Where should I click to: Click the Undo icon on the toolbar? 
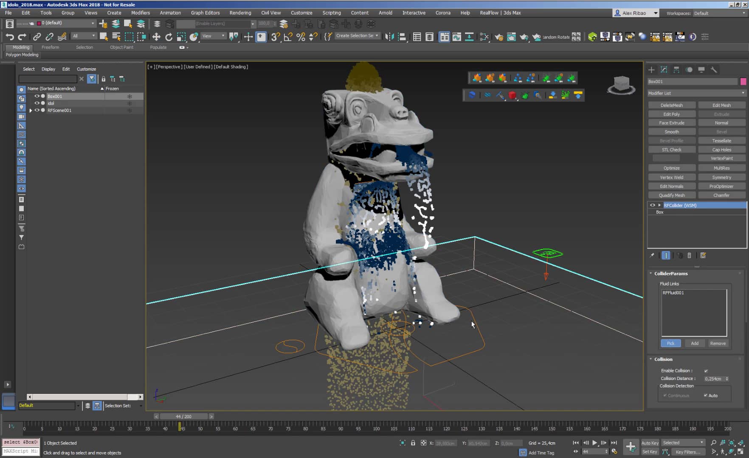point(9,37)
